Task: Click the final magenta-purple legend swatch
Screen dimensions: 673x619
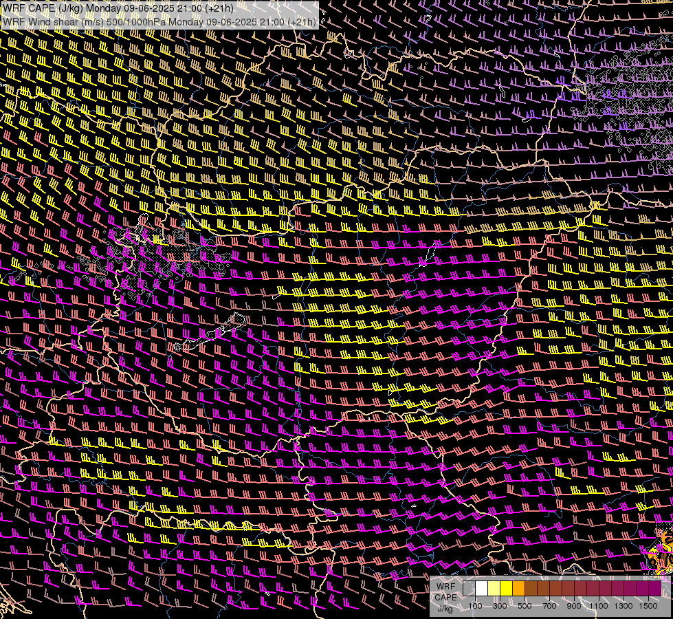Action: tap(655, 588)
